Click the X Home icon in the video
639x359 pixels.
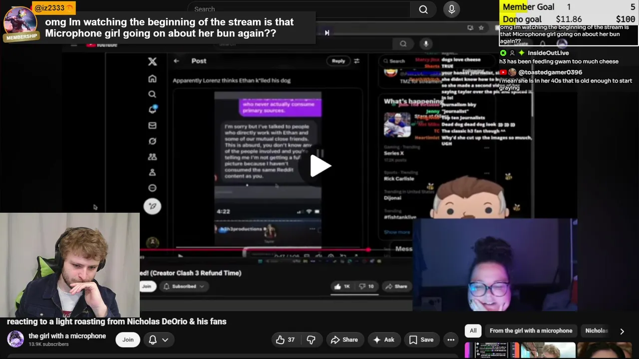click(152, 78)
